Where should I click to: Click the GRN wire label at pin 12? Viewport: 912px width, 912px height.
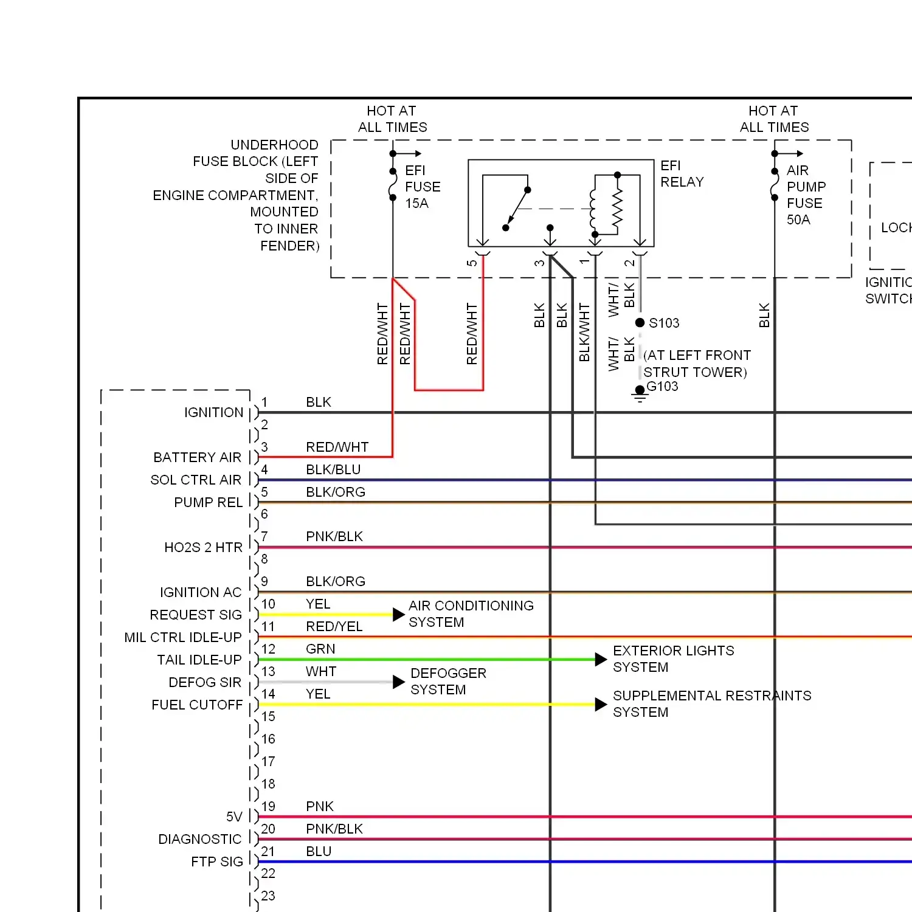pyautogui.click(x=320, y=649)
